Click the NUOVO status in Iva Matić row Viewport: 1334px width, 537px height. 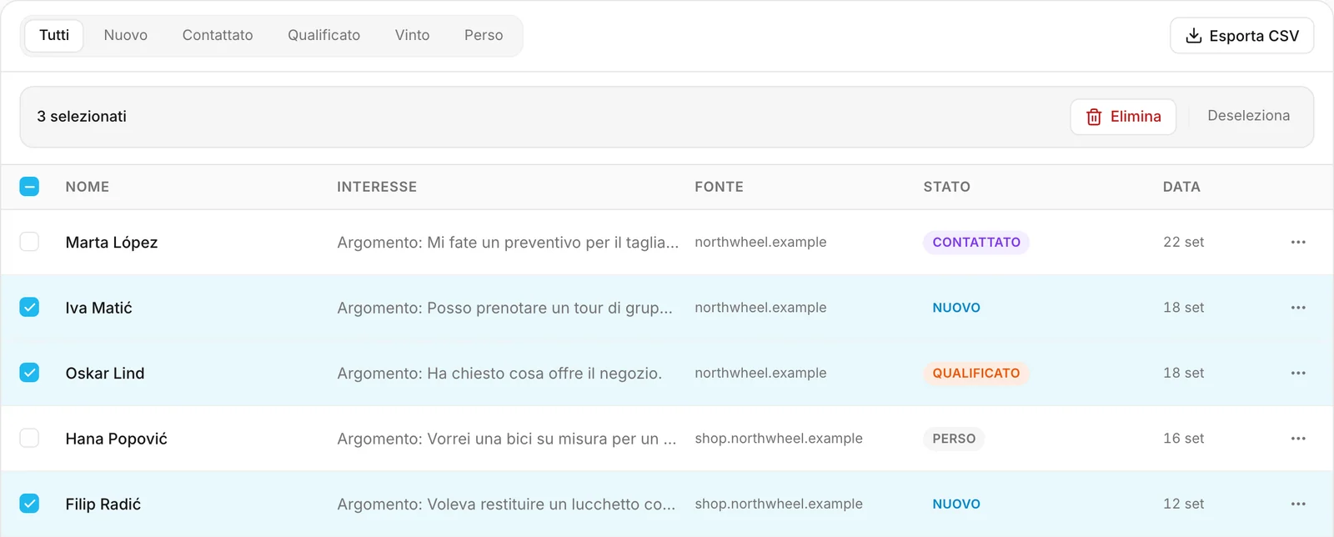(956, 308)
